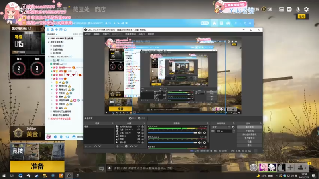This screenshot has height=179, width=319.
Task: Expand 连线专用频道 tree node in YY
Action: (49, 42)
